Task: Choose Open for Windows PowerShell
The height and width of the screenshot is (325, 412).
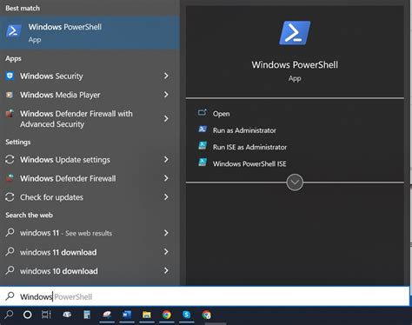Action: point(222,114)
